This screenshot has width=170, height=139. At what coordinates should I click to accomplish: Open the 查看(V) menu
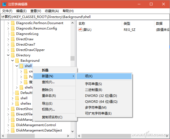coord(36,11)
